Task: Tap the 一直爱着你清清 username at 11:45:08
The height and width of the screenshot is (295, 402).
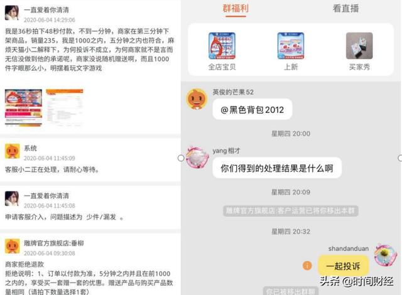Action: pyautogui.click(x=46, y=196)
